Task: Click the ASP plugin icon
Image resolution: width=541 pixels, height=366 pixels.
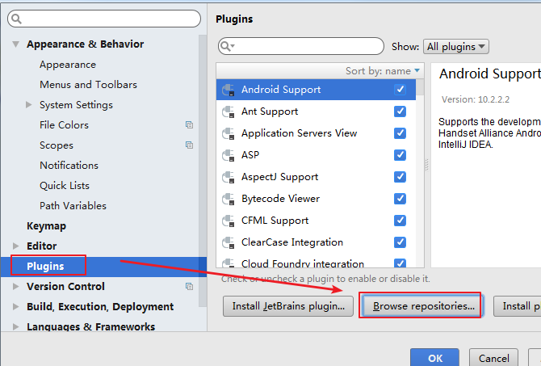Action: click(229, 155)
